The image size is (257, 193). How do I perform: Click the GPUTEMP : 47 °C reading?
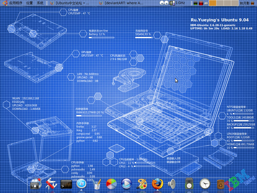pos(92,56)
